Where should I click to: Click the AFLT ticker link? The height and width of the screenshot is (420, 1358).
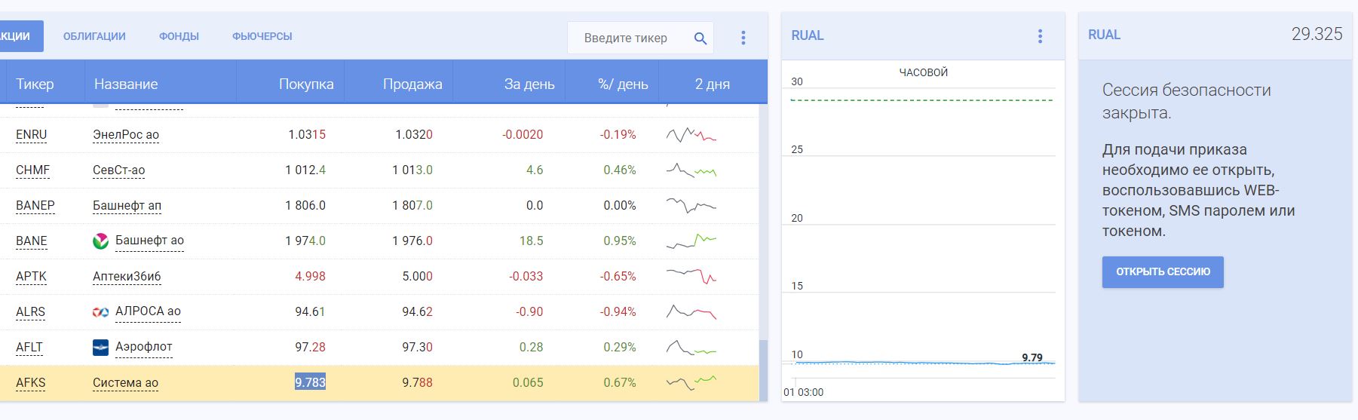coord(29,348)
